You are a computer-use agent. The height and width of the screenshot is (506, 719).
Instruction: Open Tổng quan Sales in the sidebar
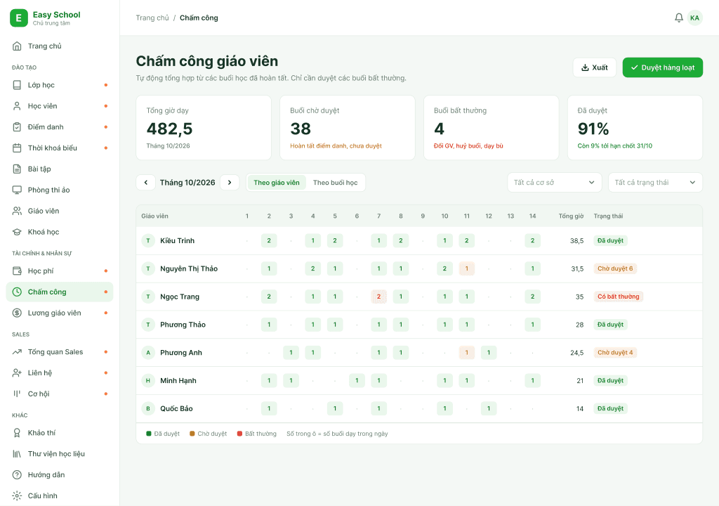click(60, 352)
